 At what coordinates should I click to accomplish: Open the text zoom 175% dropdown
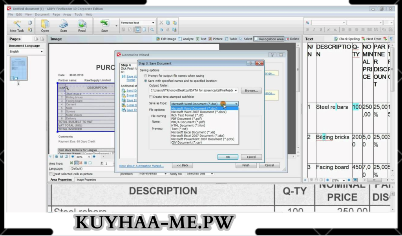[344, 180]
